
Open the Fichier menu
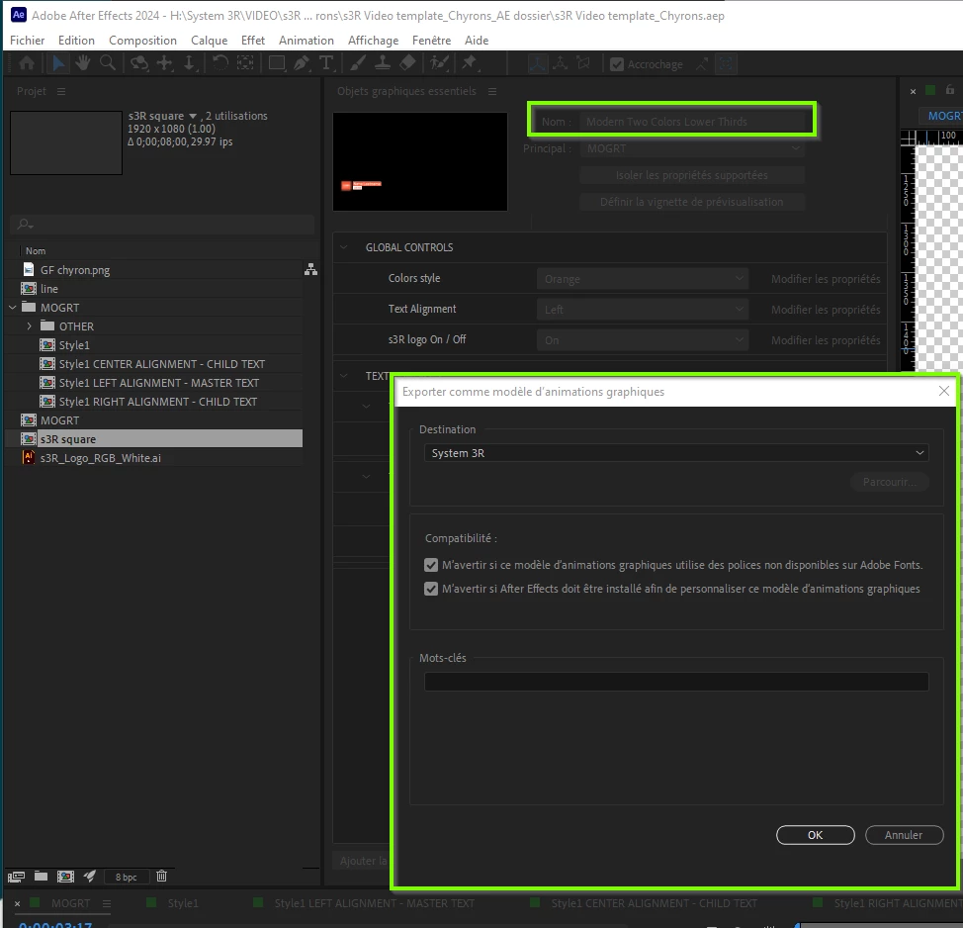click(x=27, y=41)
